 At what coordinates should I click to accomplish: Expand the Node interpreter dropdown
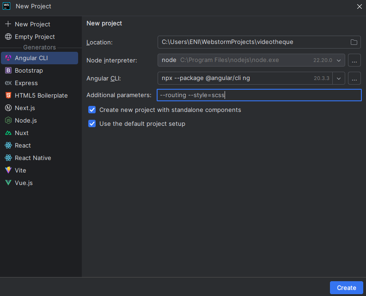(x=339, y=60)
